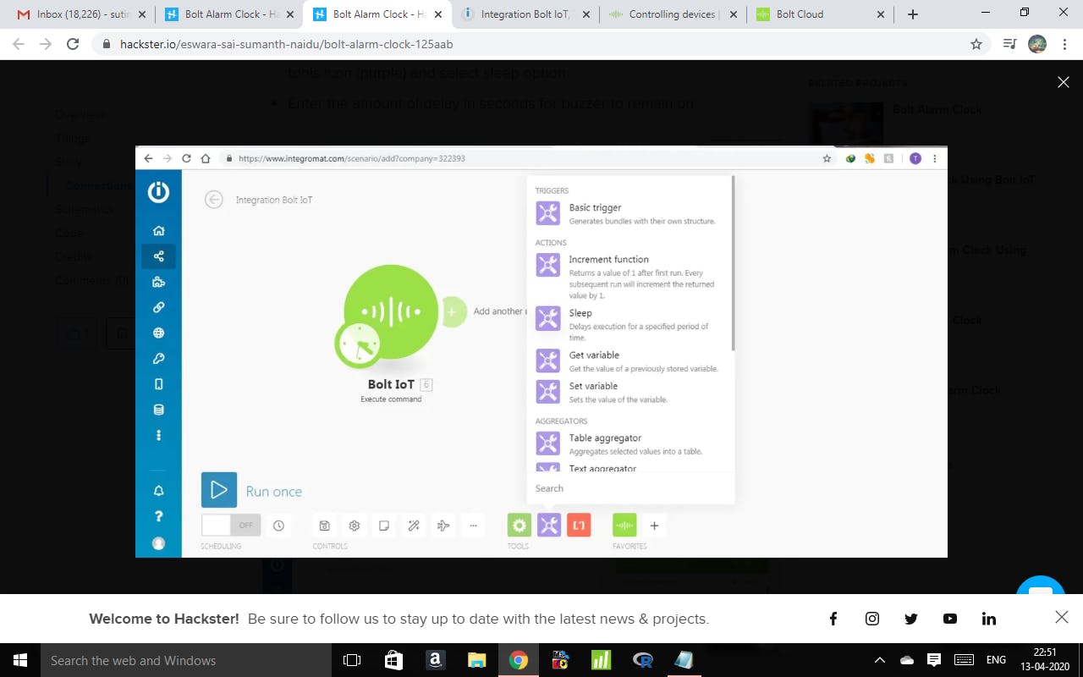Open Integromat help question mark icon
1083x677 pixels.
point(158,516)
